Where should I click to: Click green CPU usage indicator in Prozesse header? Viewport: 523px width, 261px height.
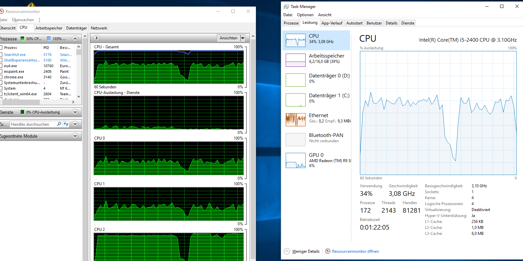tap(23, 39)
